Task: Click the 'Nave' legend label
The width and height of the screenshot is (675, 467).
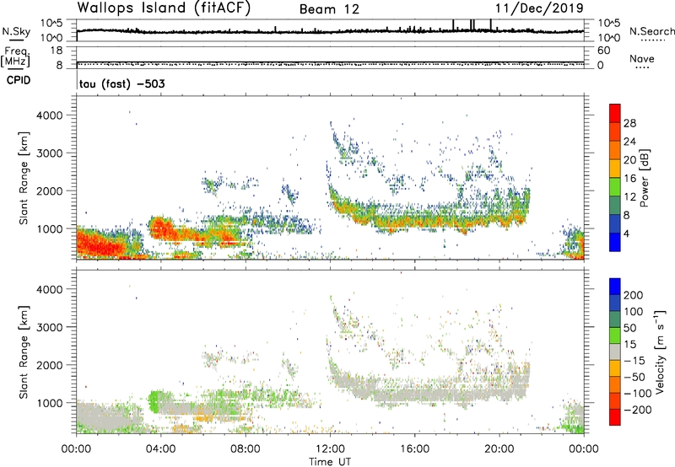Action: [642, 59]
